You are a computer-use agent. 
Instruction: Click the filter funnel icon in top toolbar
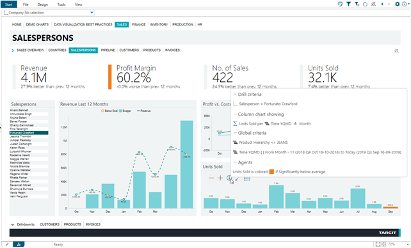(x=348, y=4)
